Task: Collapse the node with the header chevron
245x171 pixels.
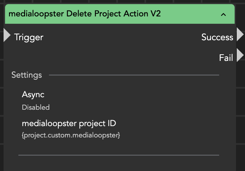Action: (x=223, y=14)
